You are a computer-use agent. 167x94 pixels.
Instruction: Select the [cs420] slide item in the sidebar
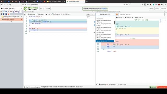[11, 17]
